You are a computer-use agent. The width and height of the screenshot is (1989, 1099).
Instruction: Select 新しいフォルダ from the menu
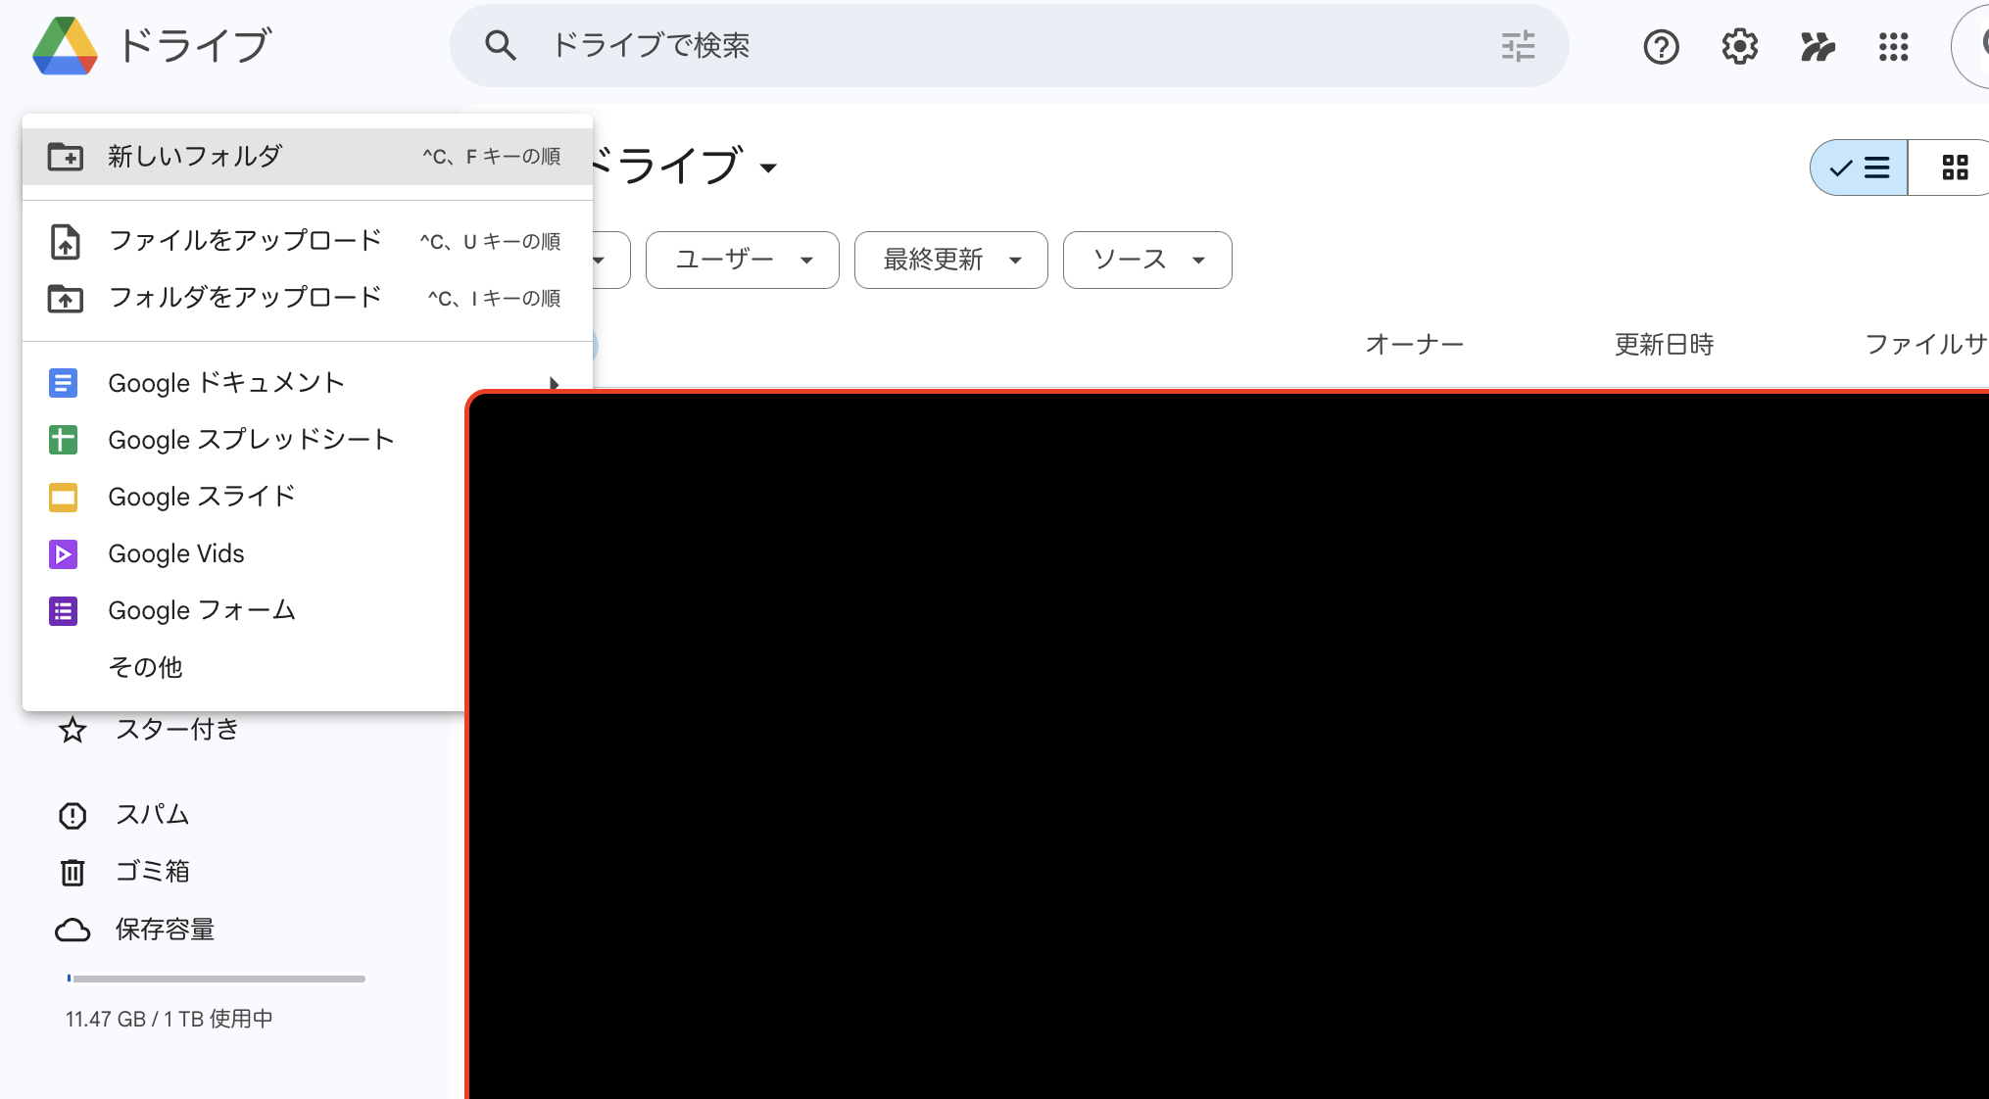click(x=194, y=157)
